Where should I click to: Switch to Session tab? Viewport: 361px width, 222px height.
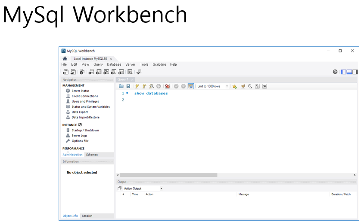(x=87, y=216)
